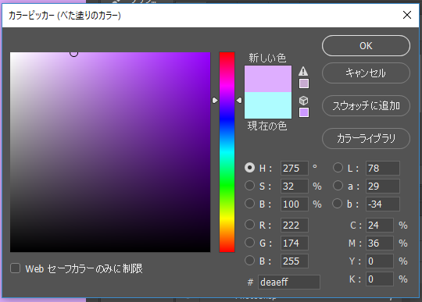Close the color picker dialog
This screenshot has width=422, height=302.
coord(407,15)
